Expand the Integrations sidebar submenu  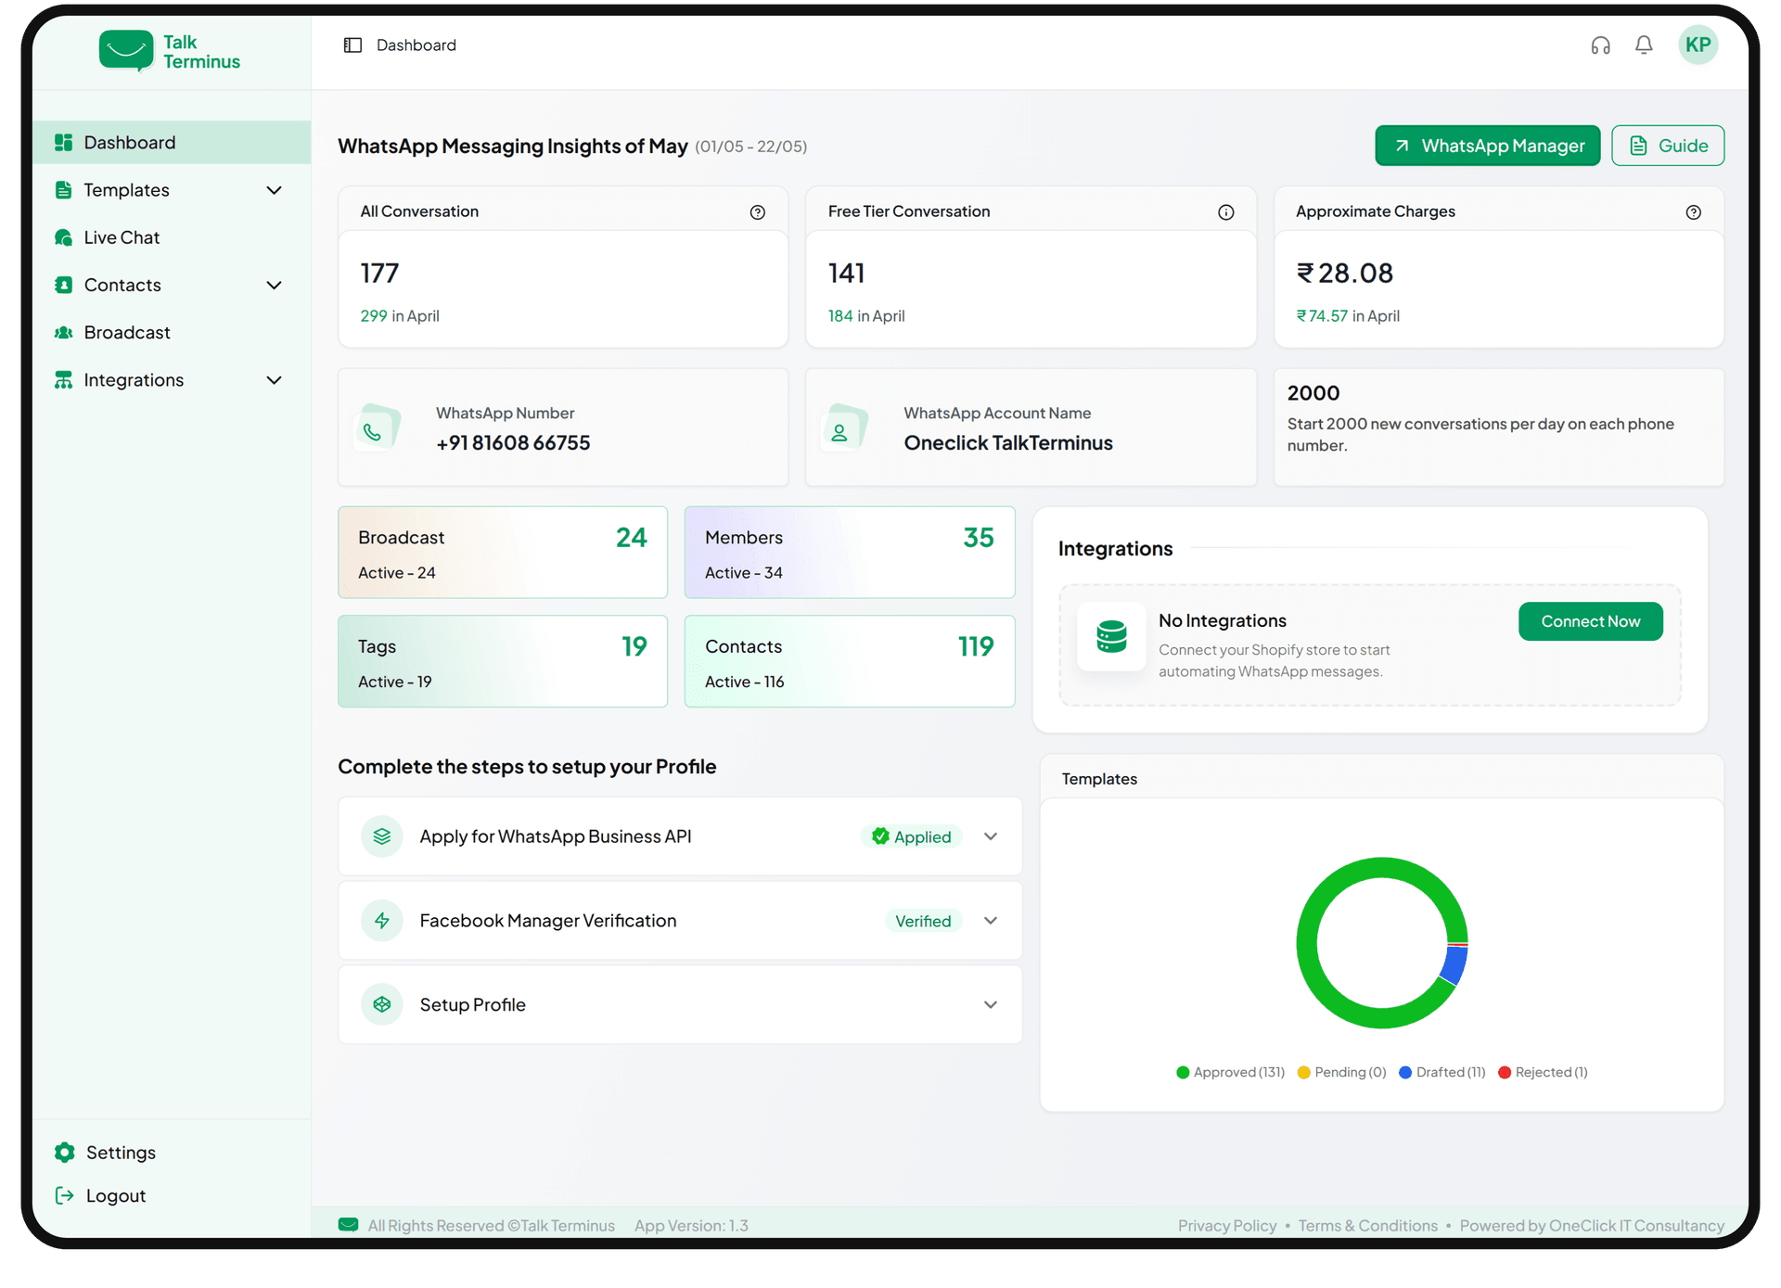[x=274, y=380]
